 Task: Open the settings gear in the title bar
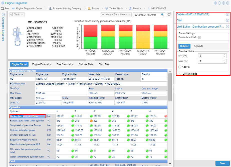point(215,3)
